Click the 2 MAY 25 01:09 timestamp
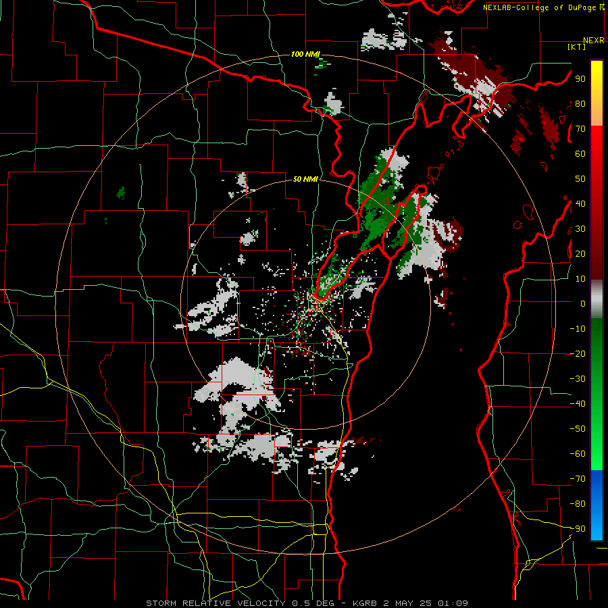Image resolution: width=608 pixels, height=608 pixels. tap(426, 603)
